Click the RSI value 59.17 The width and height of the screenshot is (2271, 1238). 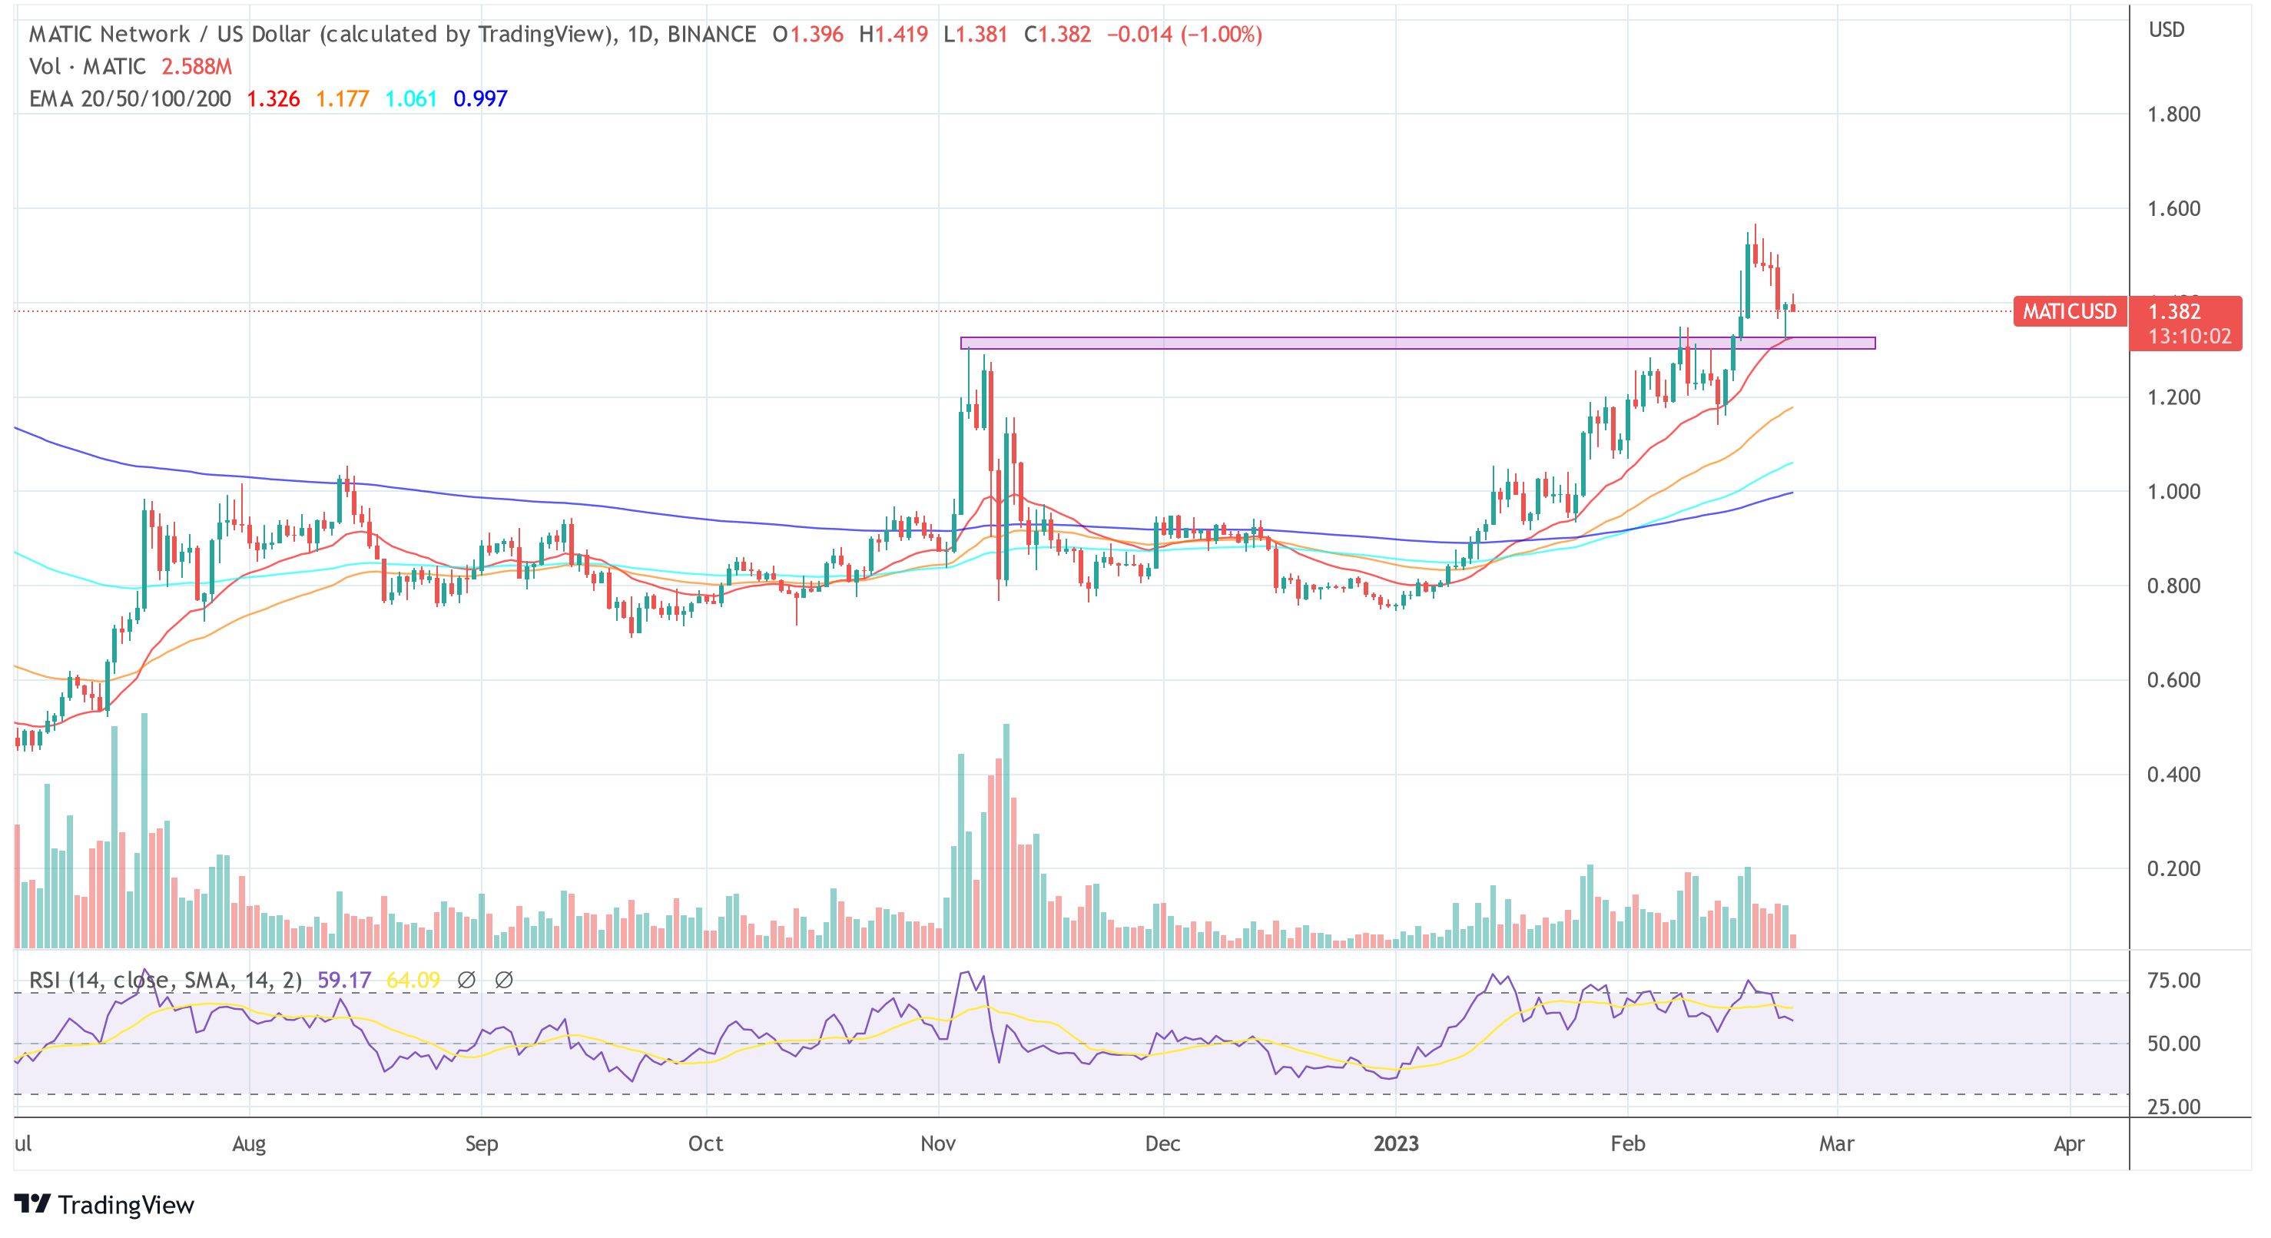pyautogui.click(x=344, y=980)
